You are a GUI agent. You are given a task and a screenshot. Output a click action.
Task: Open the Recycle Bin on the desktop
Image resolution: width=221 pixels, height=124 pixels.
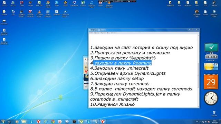point(214,113)
